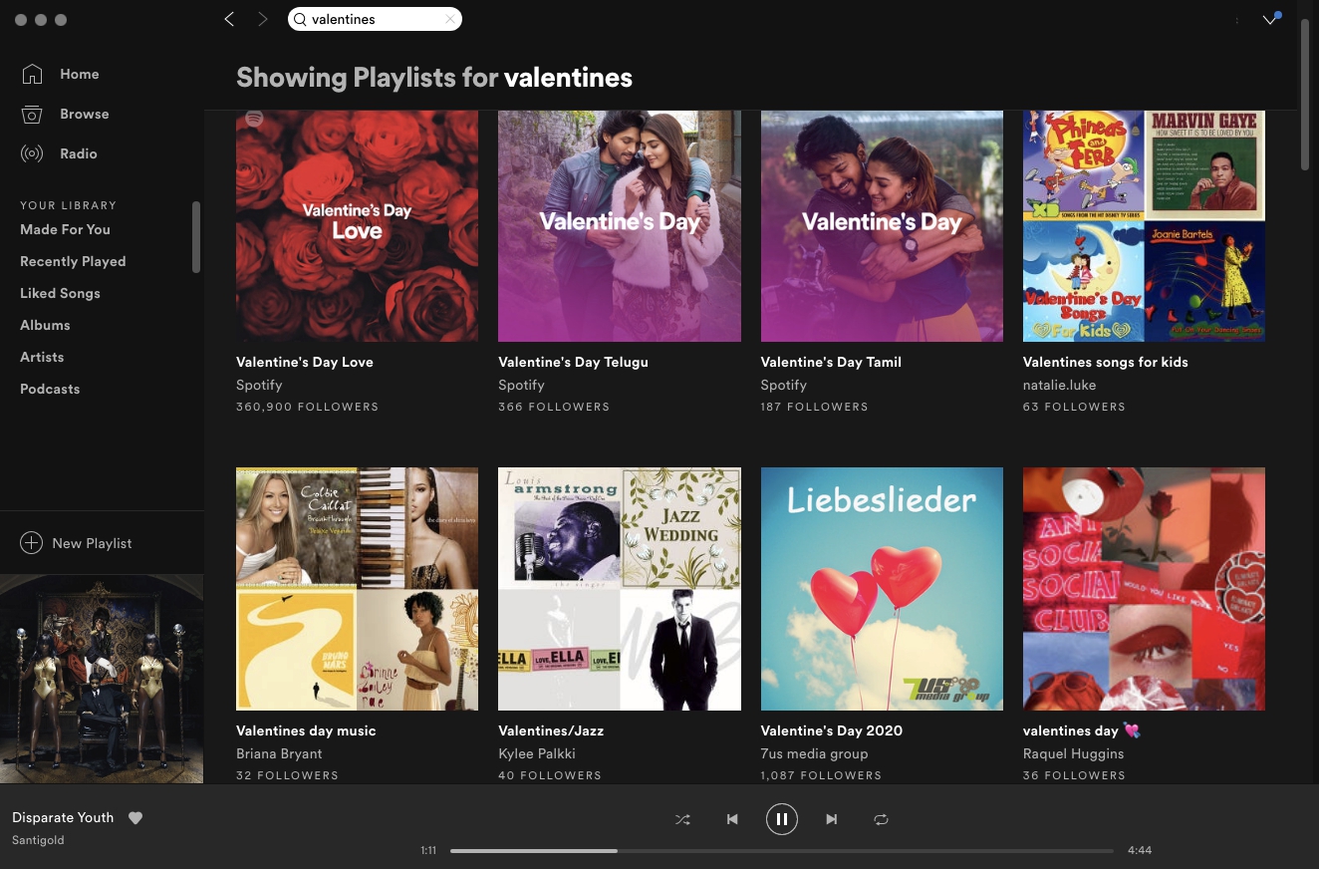The image size is (1319, 869).
Task: Open Spotify owner under Valentine's Day Love
Action: 259,385
